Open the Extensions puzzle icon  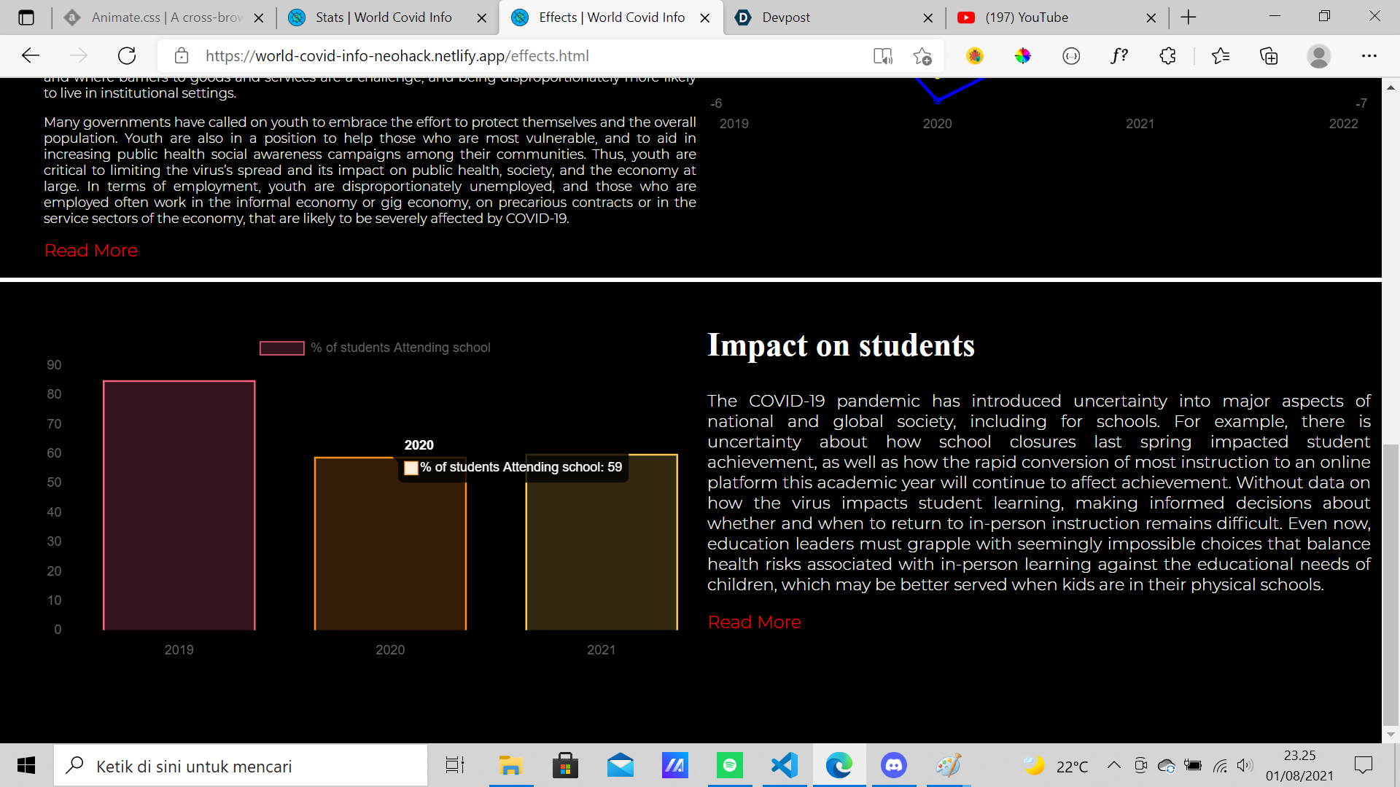(x=1167, y=55)
